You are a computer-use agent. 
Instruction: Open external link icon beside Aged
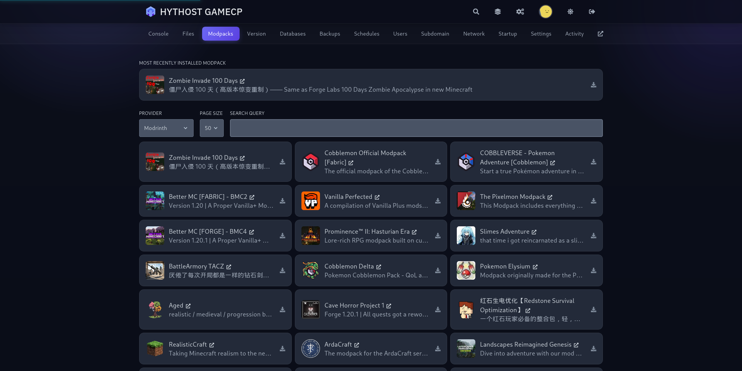click(x=188, y=306)
